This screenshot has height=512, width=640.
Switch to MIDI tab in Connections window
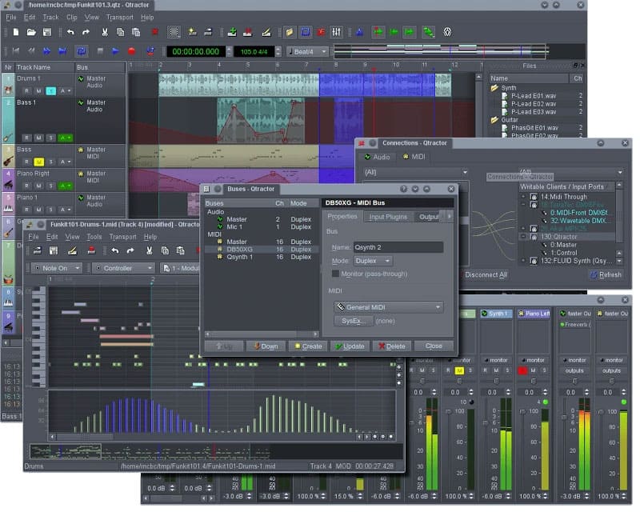[x=414, y=157]
